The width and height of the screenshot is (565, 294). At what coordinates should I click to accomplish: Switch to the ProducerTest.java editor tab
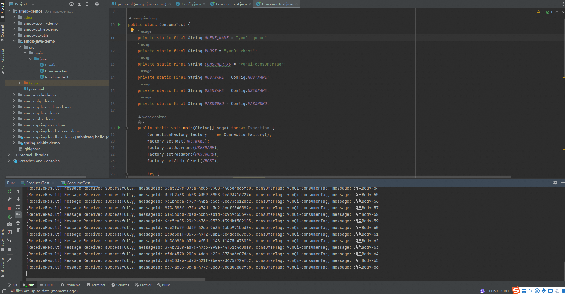tap(231, 4)
